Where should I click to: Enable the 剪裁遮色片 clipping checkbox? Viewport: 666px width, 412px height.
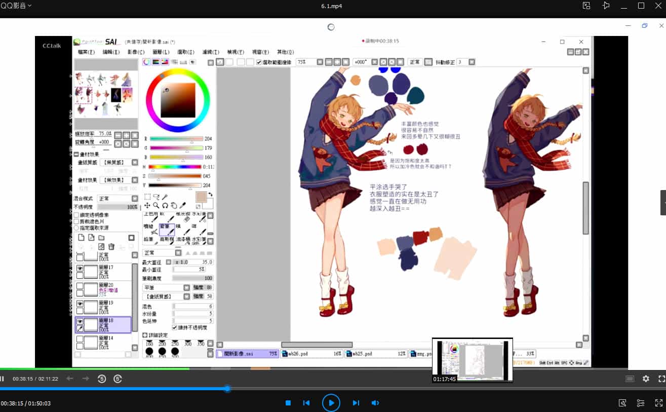click(76, 221)
